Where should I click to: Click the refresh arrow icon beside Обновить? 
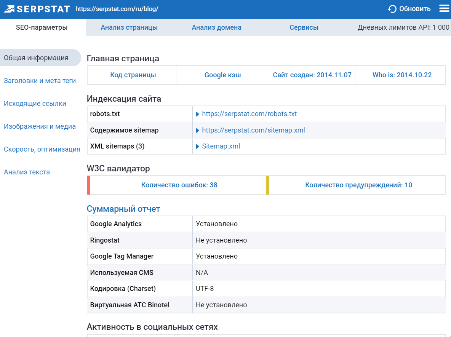(x=392, y=9)
